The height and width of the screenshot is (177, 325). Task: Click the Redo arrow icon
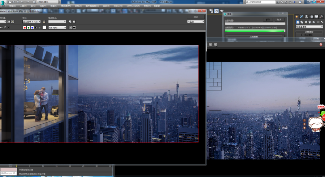pyautogui.click(x=28, y=2)
